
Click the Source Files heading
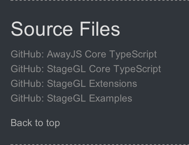65,29
